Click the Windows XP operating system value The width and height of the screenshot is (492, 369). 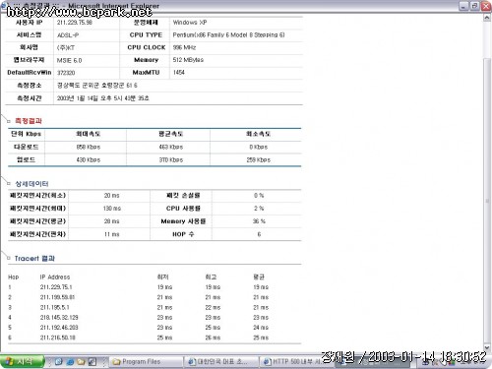coord(190,23)
